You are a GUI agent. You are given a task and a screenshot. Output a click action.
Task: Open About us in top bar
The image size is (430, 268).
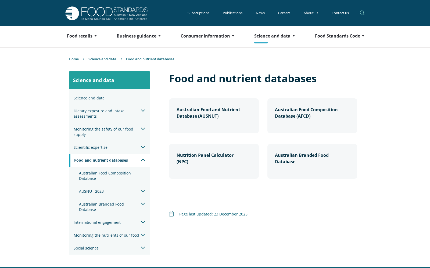[311, 13]
